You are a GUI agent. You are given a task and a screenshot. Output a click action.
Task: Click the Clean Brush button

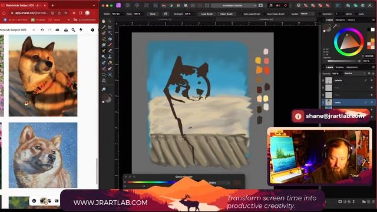coord(226,14)
